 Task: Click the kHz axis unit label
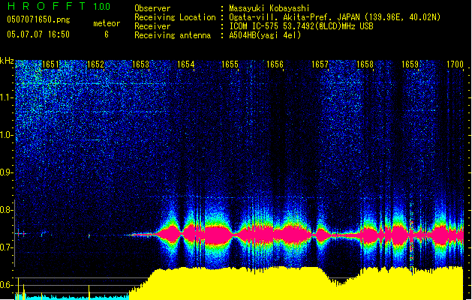tap(7, 61)
